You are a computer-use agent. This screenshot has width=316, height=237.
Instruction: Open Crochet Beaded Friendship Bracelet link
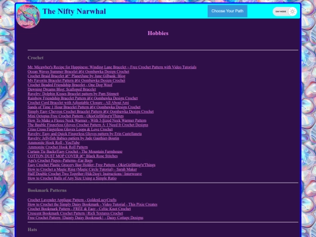tap(70, 85)
